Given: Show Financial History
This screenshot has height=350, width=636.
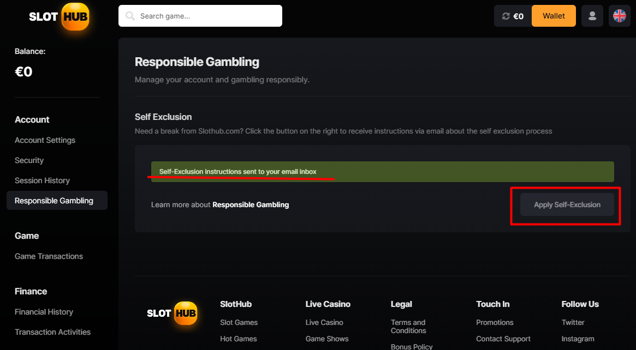Looking at the screenshot, I should (44, 312).
